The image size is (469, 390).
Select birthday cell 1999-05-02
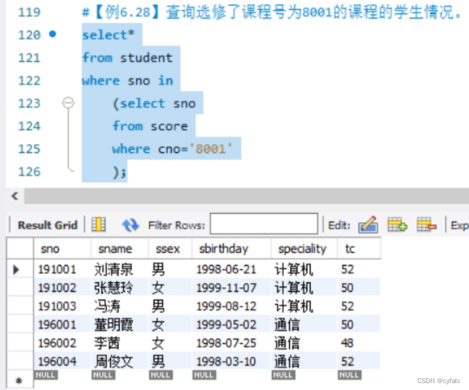pos(231,325)
